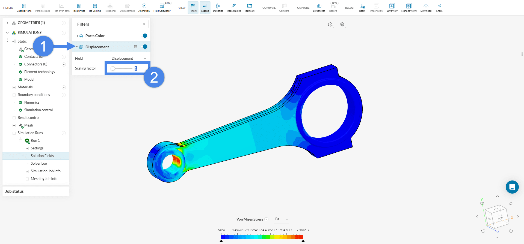Viewport: 524px width, 244px height.
Task: Expand the Parts Color filter section
Action: pyautogui.click(x=78, y=36)
